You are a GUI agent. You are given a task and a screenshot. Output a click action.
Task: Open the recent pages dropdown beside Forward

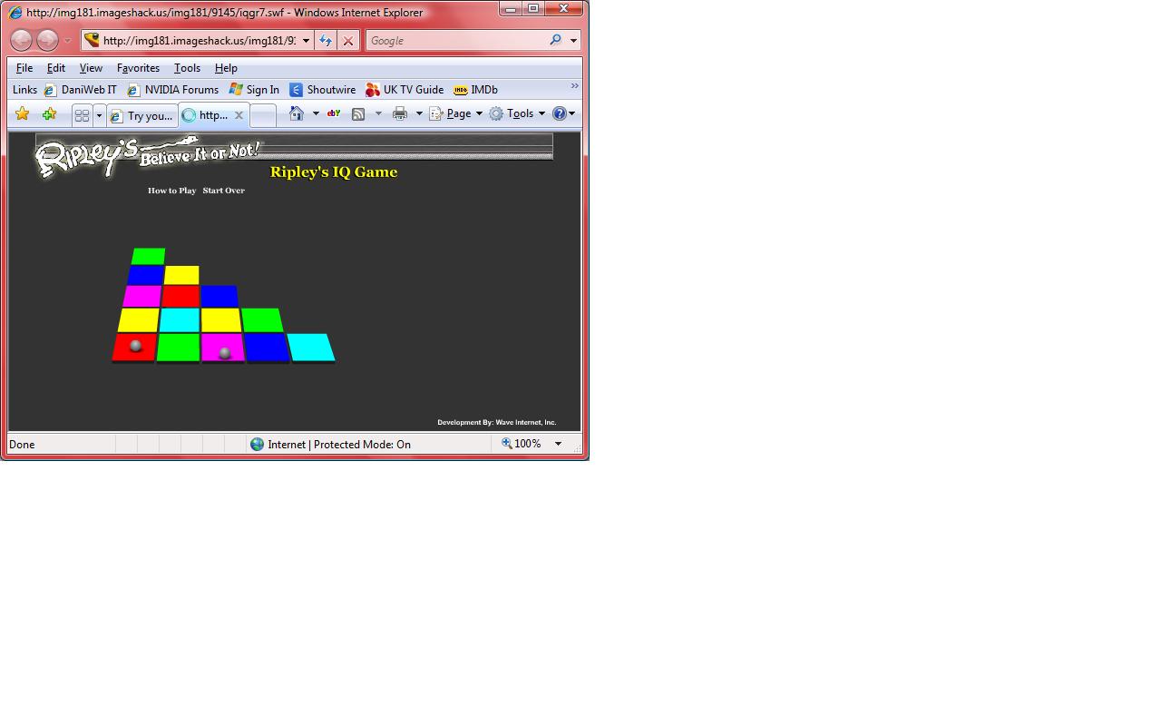pos(67,41)
